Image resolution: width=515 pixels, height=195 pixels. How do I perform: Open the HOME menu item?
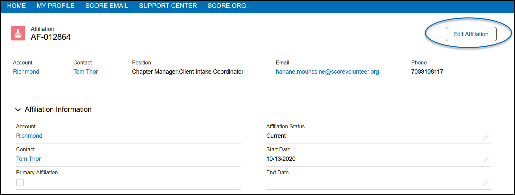[x=16, y=6]
